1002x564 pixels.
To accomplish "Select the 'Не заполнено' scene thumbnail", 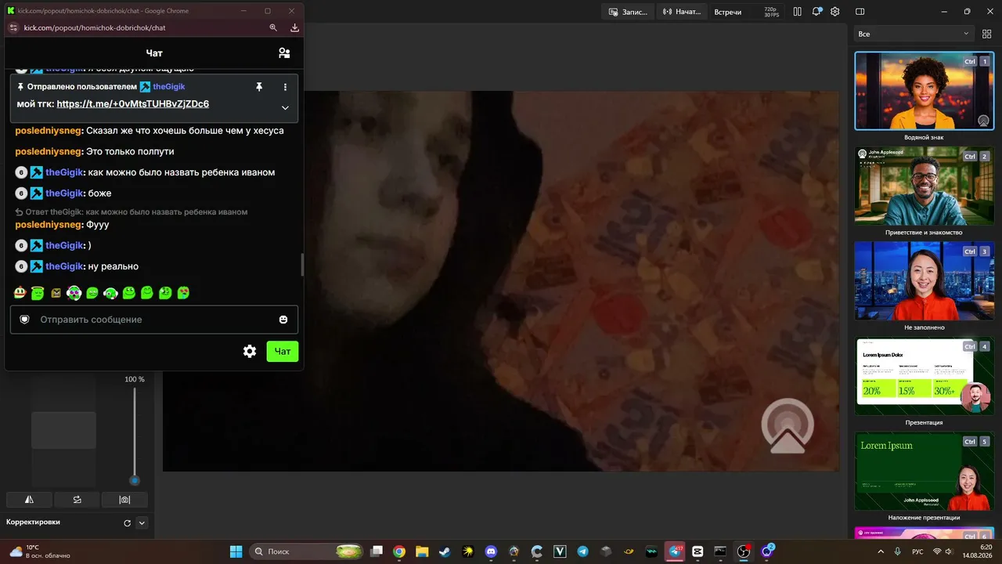I will click(924, 280).
